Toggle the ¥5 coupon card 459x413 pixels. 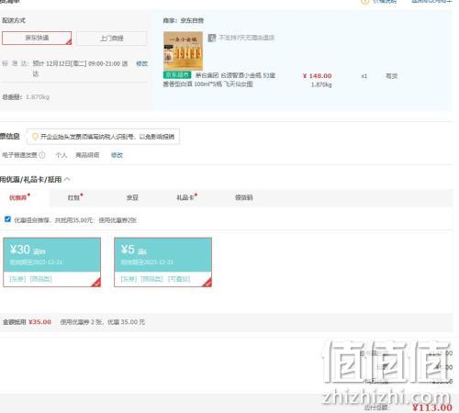pyautogui.click(x=162, y=262)
